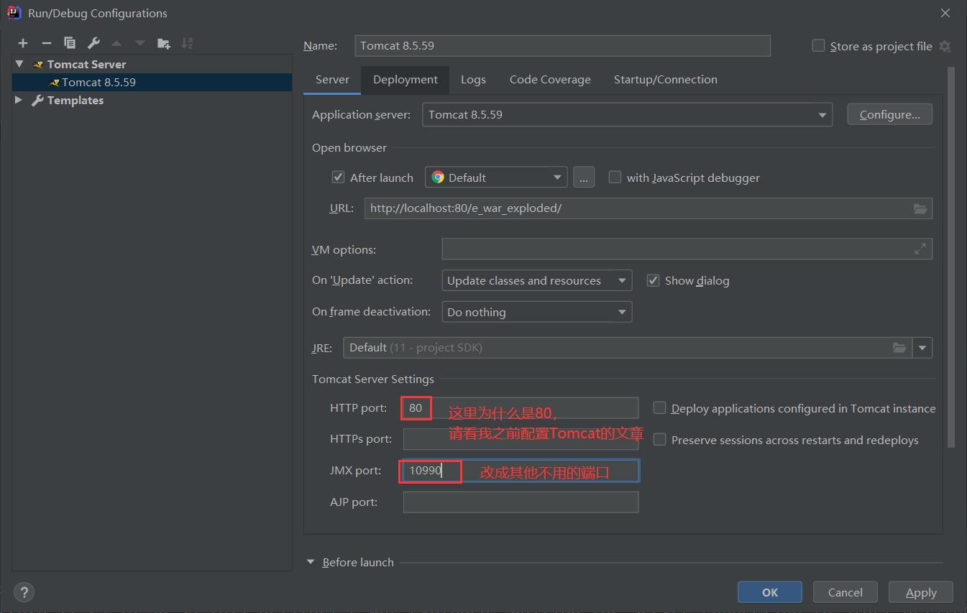This screenshot has width=967, height=613.
Task: Copy the selected configuration
Action: pos(70,43)
